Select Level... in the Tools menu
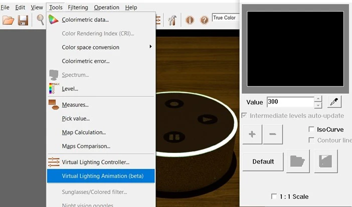This screenshot has height=207, width=352. 101,88
